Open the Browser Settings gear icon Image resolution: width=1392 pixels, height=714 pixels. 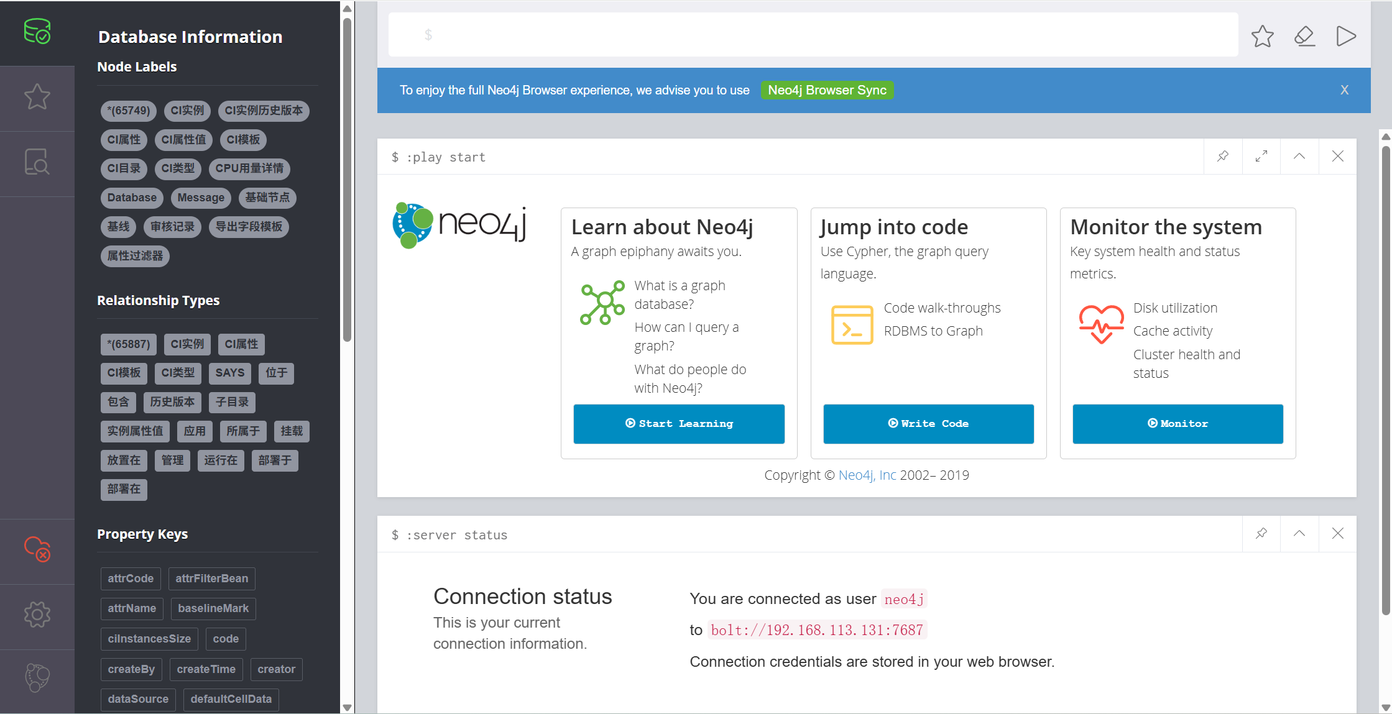pyautogui.click(x=37, y=615)
